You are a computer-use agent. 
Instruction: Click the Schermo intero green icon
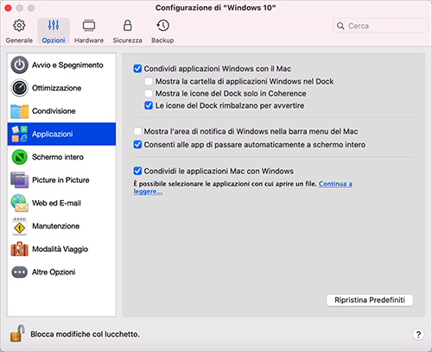point(20,157)
